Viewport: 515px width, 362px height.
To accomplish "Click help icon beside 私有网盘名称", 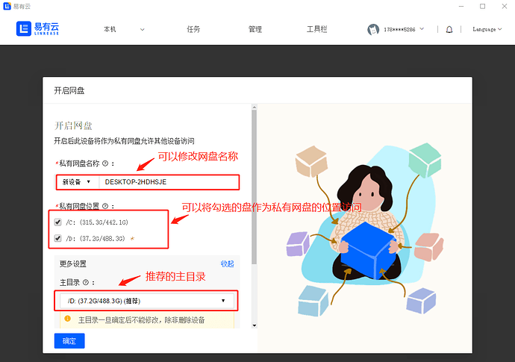I will click(x=105, y=163).
